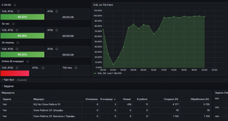Click the lowest chart data point near 02:00
Screen dimensions: 228x121
pos(113,64)
